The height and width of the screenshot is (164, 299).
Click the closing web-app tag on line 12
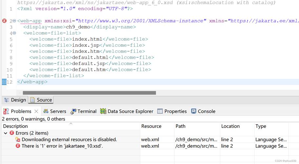[32, 82]
